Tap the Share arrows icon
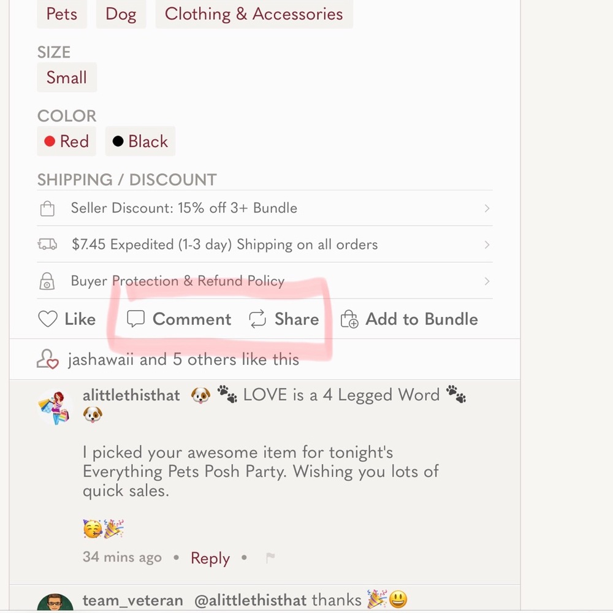 click(x=257, y=319)
